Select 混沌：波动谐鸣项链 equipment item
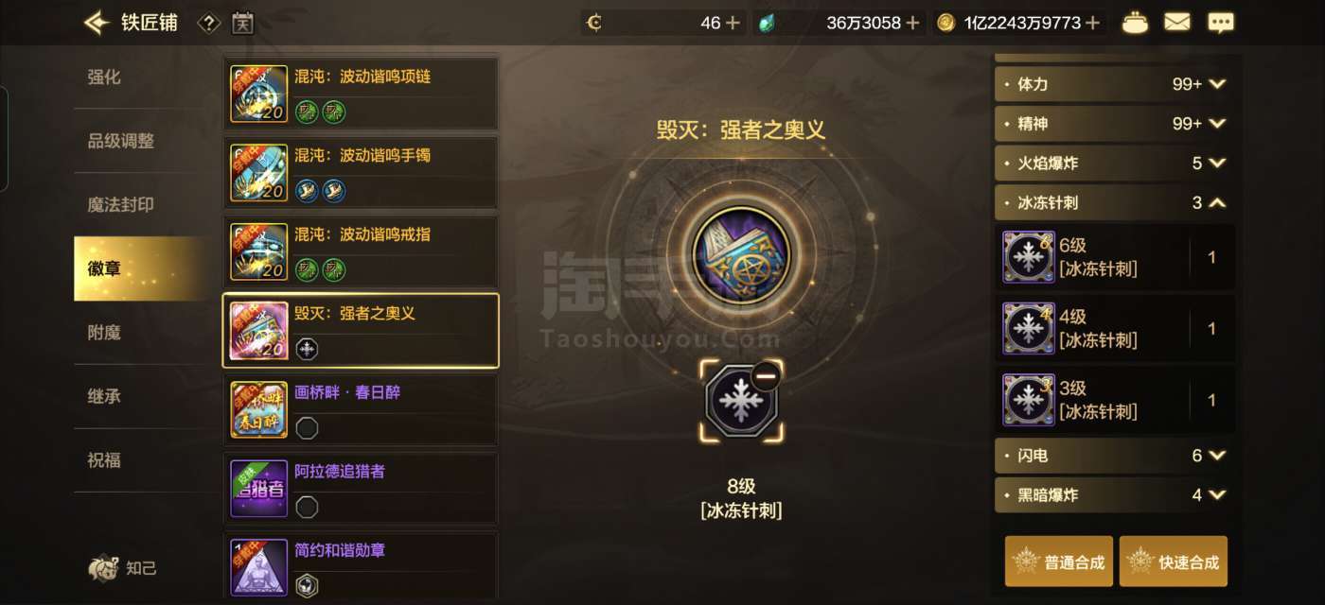The image size is (1325, 605). click(x=361, y=94)
